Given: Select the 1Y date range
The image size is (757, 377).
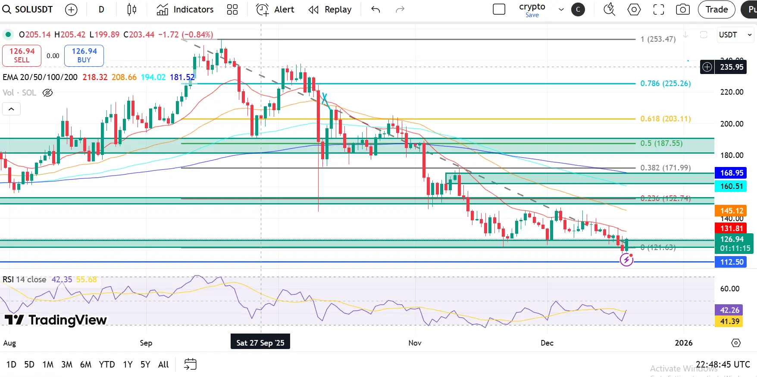Looking at the screenshot, I should pos(128,365).
